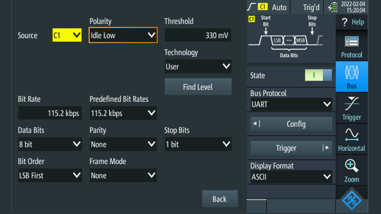Open the Horizontal settings icon
This screenshot has width=381, height=214.
[x=351, y=135]
